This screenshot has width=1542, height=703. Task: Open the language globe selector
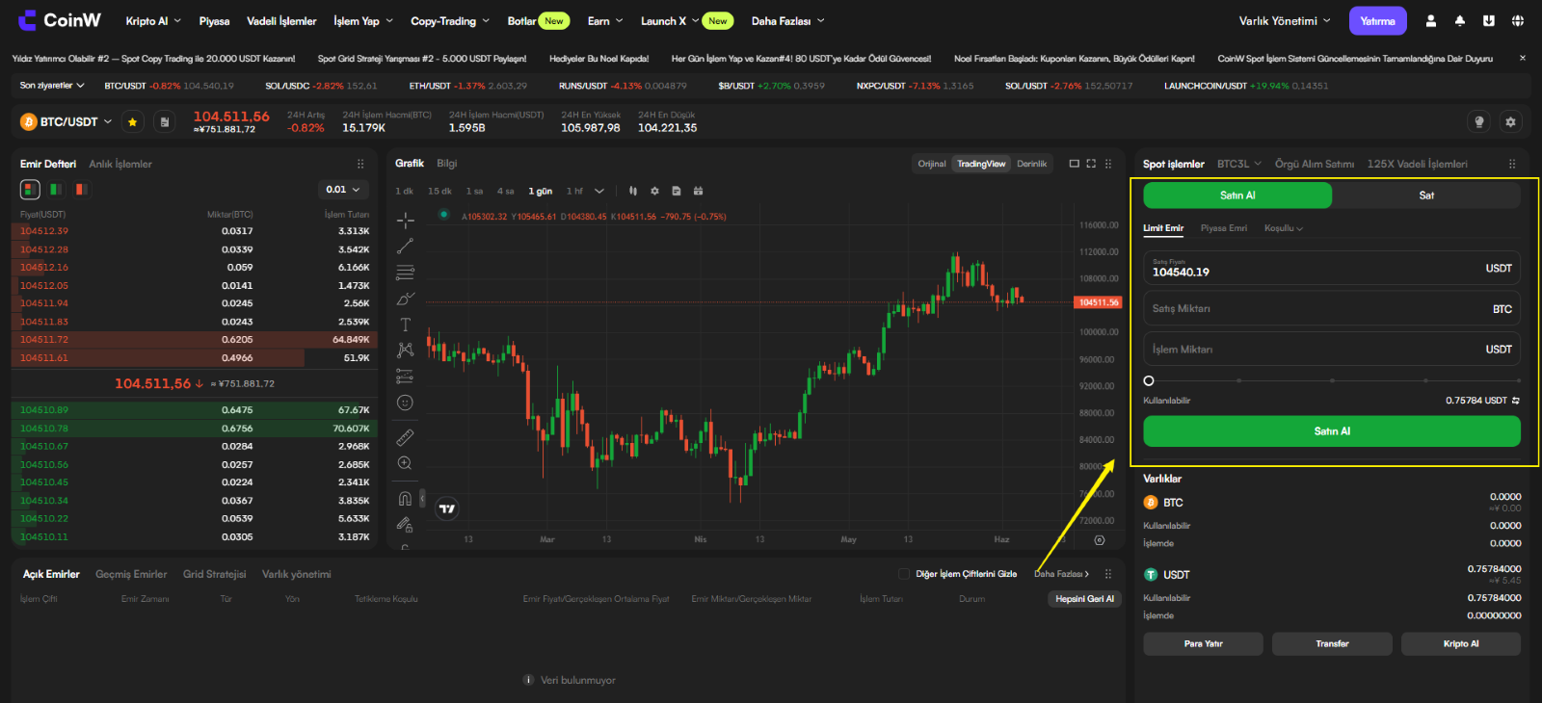pyautogui.click(x=1518, y=20)
